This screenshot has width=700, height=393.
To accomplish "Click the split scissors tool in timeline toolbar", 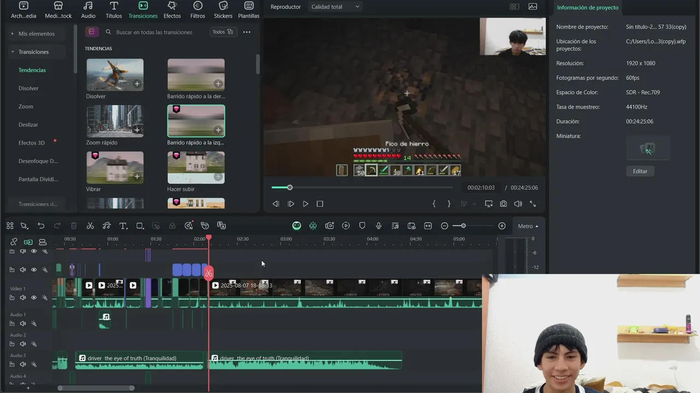I will [90, 225].
